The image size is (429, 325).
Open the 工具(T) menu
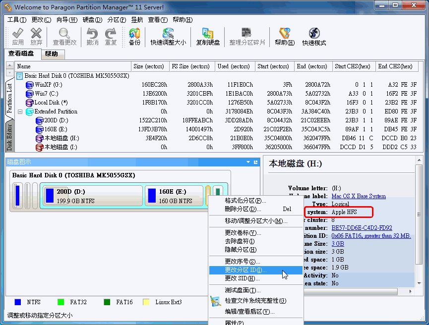coord(17,20)
